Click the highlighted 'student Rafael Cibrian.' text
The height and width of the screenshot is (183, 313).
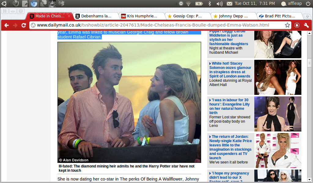80,37
